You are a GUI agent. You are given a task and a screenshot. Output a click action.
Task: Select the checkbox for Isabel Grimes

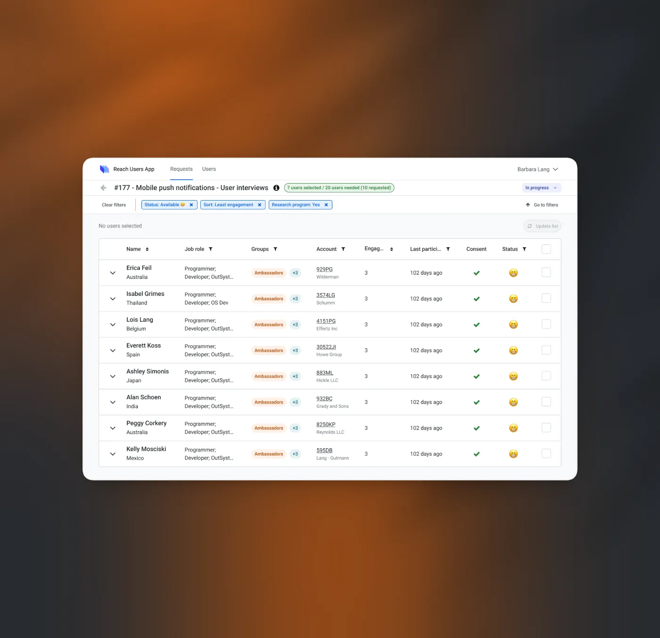(546, 298)
